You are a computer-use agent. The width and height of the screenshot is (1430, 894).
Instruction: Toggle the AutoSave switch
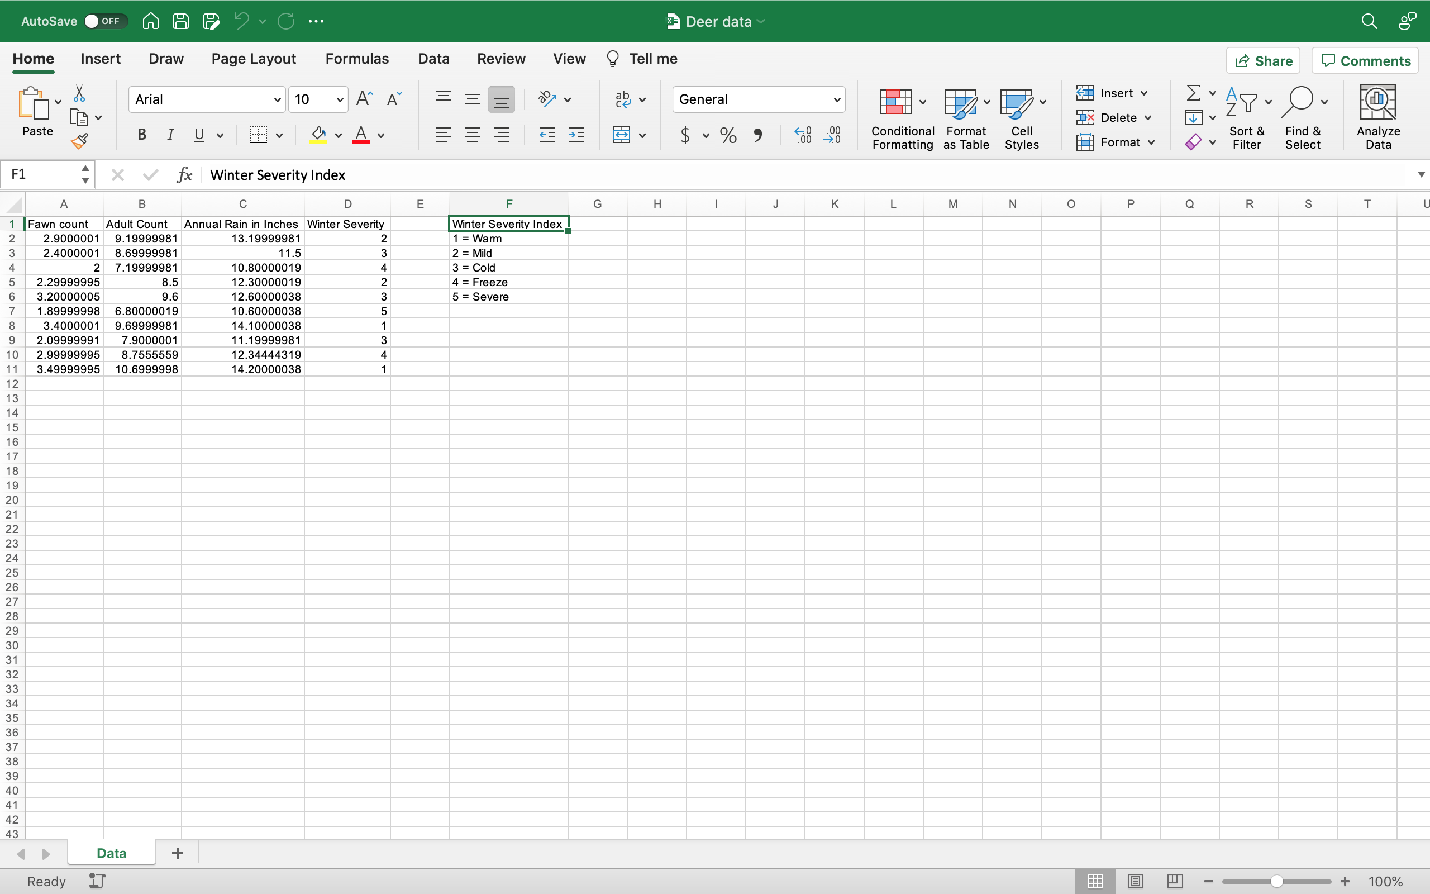tap(105, 21)
